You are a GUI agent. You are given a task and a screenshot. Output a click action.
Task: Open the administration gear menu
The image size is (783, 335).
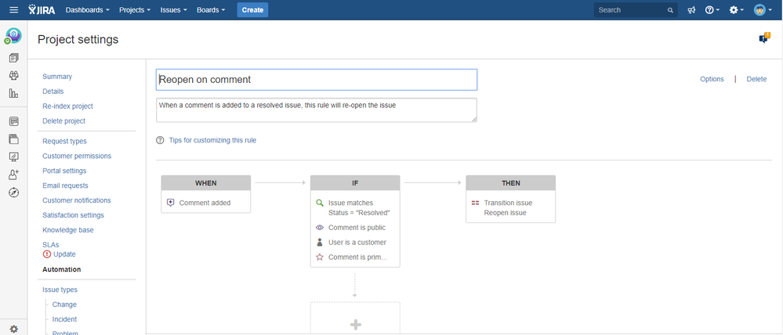(737, 10)
